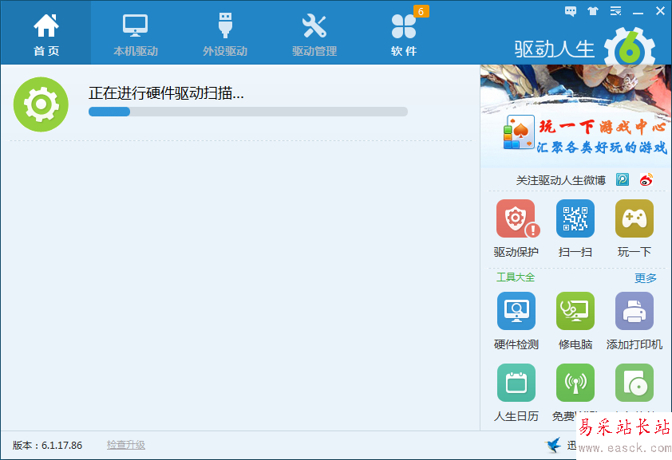Open the 人生日历 calendar tool
Viewport: 672px width, 460px height.
(x=516, y=393)
